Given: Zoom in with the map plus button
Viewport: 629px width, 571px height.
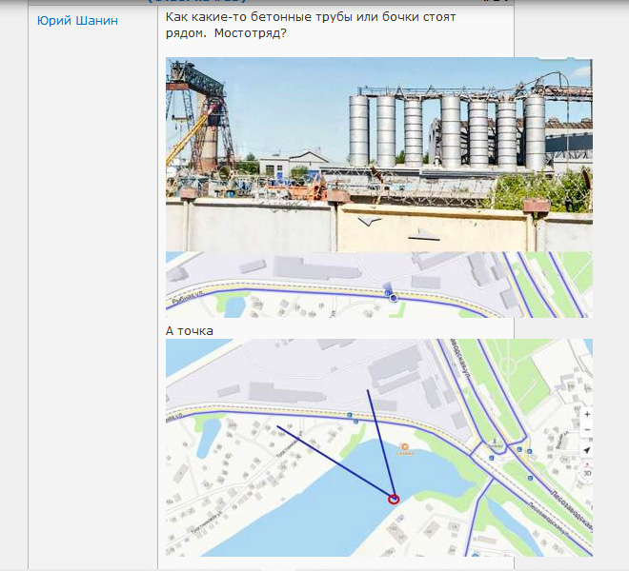Looking at the screenshot, I should (x=586, y=416).
